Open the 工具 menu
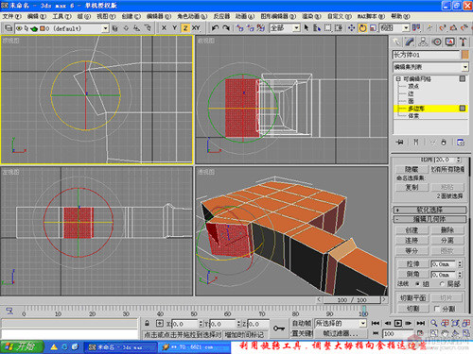Viewport: 473px width, 354px height. 61,16
